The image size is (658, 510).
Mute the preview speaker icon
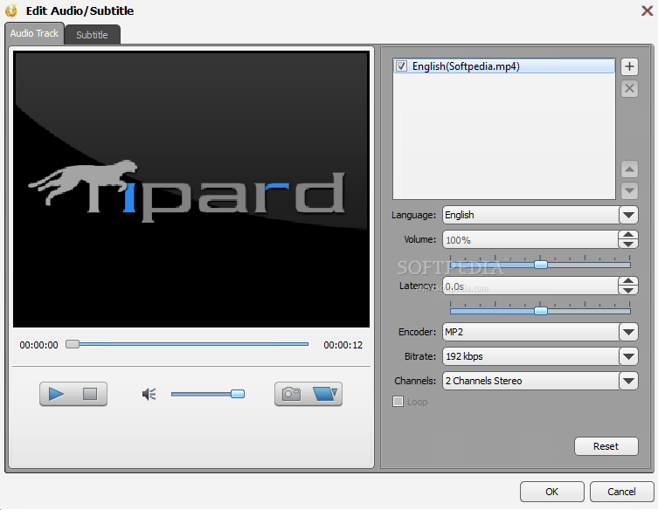pyautogui.click(x=149, y=394)
